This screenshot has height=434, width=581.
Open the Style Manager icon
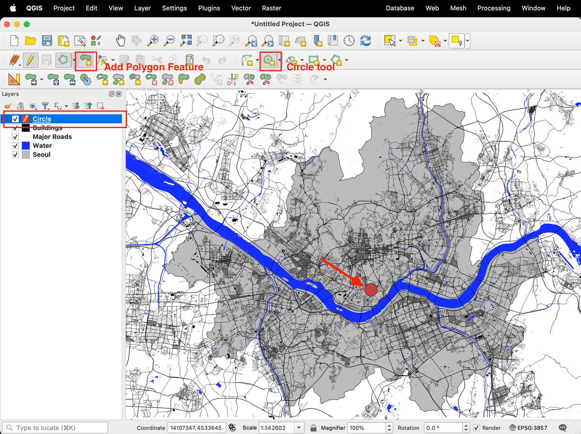tap(96, 41)
